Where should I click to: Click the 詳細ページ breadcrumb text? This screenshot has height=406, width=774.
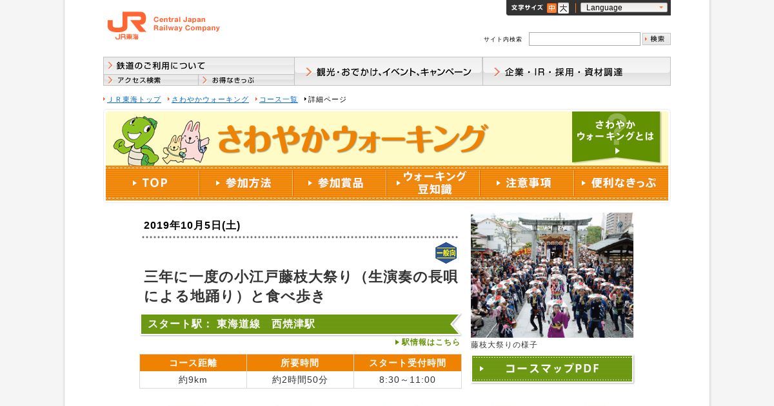click(x=327, y=99)
